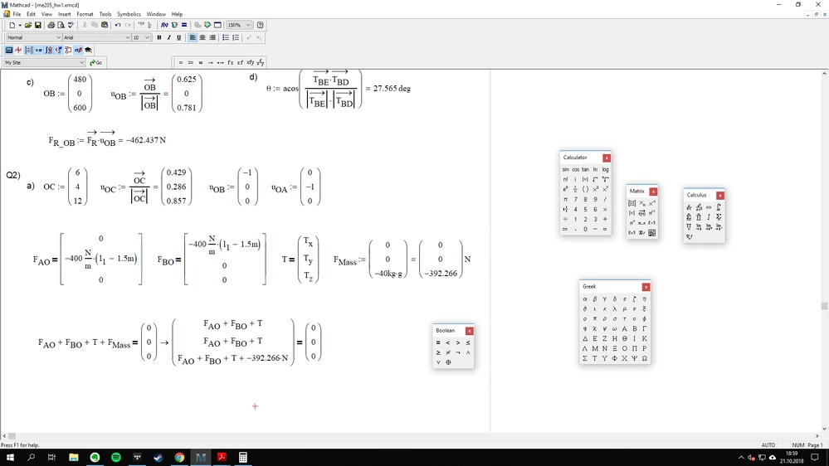
Task: Click the Vector and Matrix toolbar icon
Action: pos(28,51)
